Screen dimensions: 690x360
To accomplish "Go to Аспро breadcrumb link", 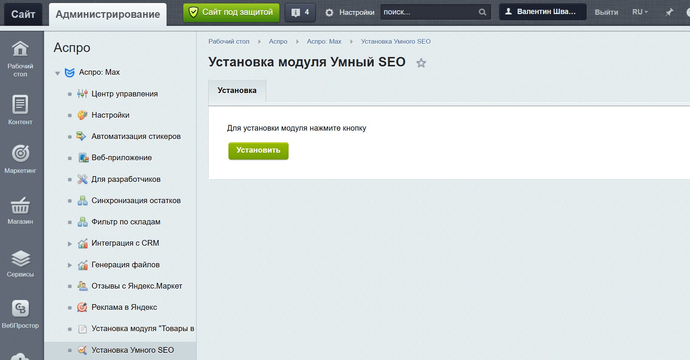I will [278, 41].
